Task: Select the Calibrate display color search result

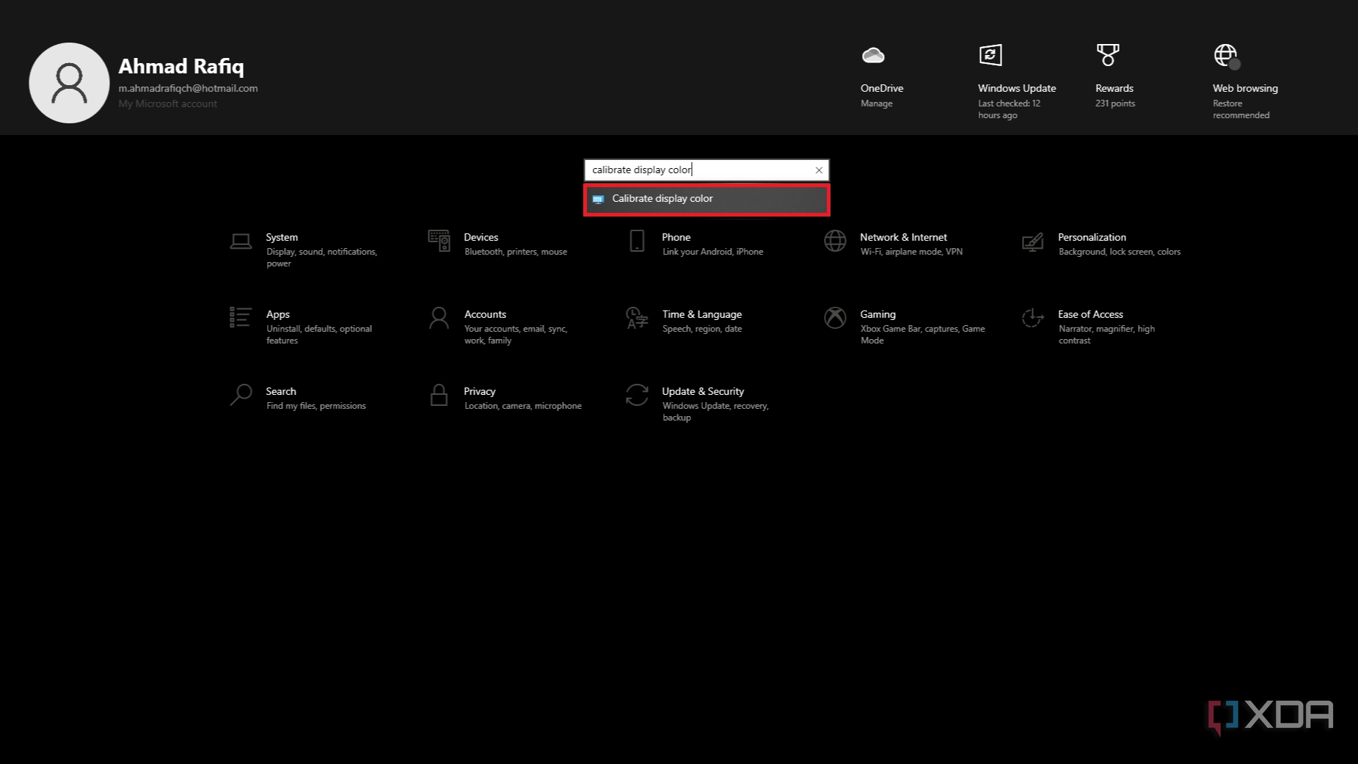Action: pyautogui.click(x=706, y=198)
